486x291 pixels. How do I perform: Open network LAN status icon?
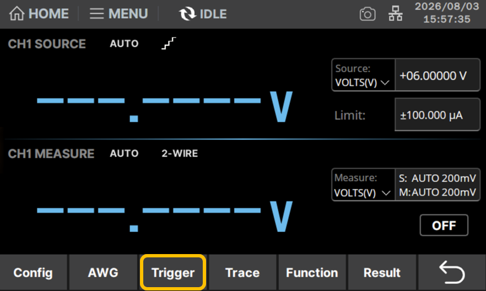[396, 14]
